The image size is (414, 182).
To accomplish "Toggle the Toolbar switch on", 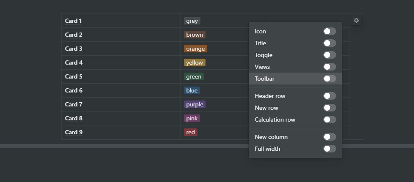I will tap(330, 79).
